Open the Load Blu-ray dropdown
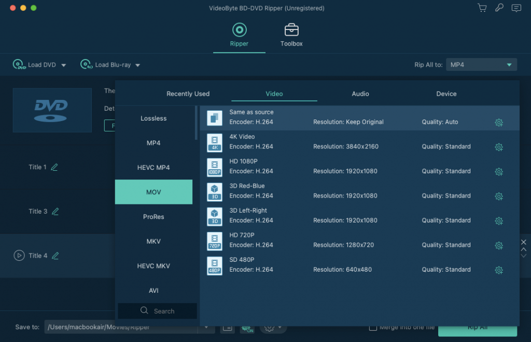The height and width of the screenshot is (342, 531). tap(137, 65)
